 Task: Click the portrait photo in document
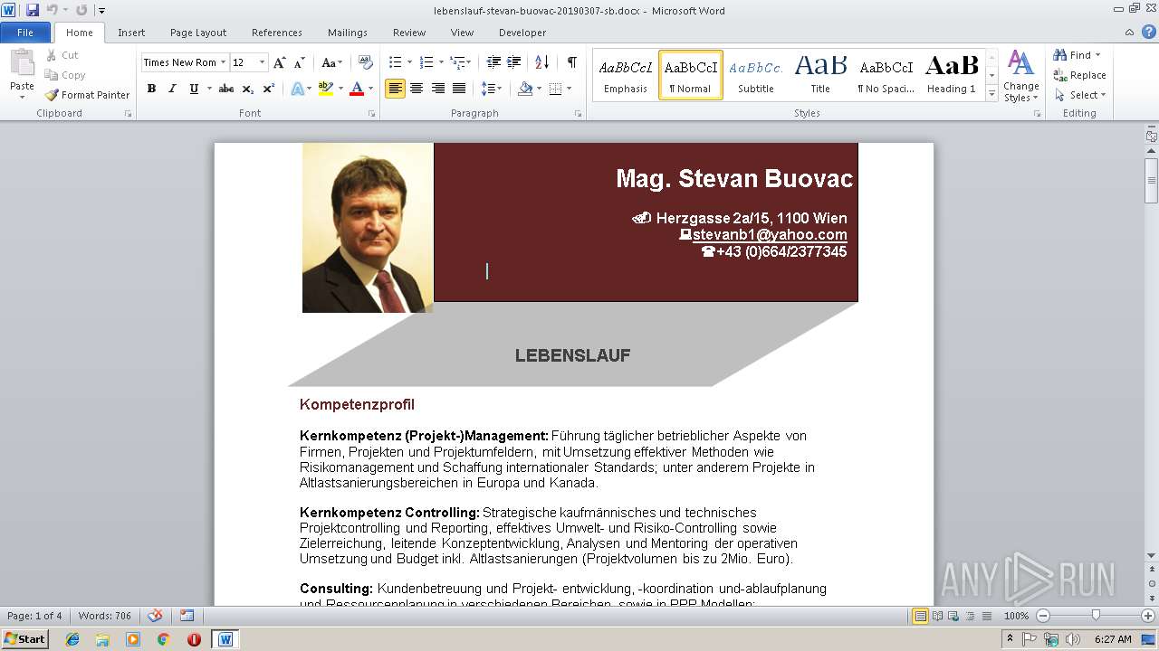coord(368,228)
